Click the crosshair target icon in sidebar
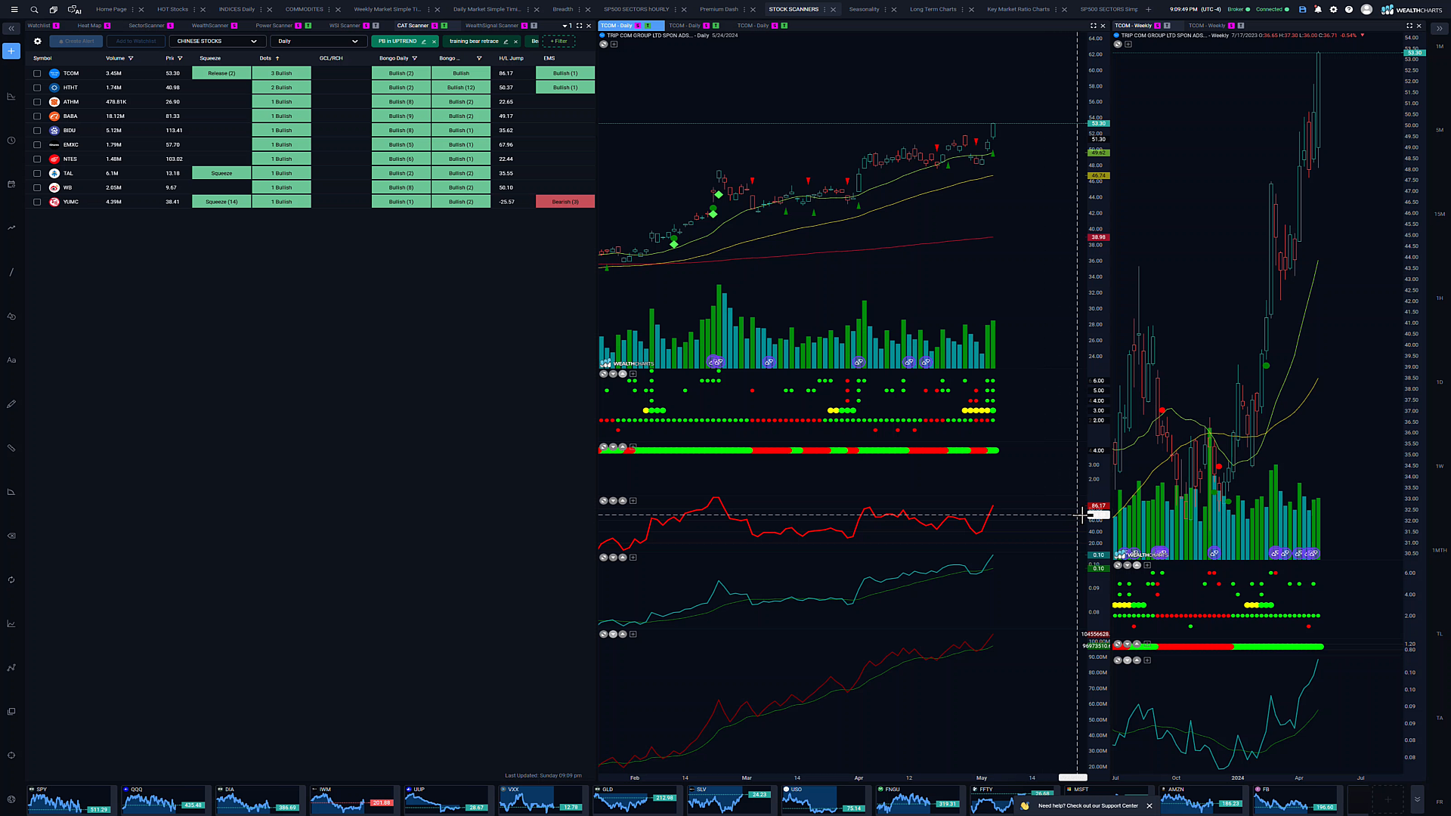The height and width of the screenshot is (816, 1451). 11,756
